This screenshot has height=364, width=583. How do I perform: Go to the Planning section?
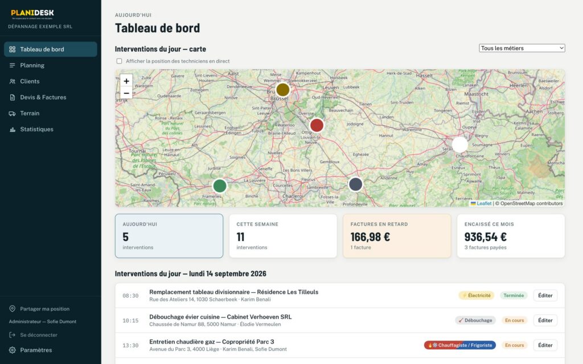click(x=51, y=65)
